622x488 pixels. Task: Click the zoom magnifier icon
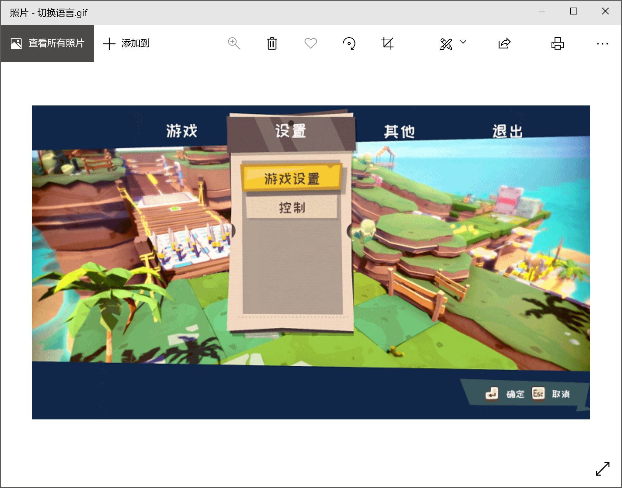pos(234,43)
